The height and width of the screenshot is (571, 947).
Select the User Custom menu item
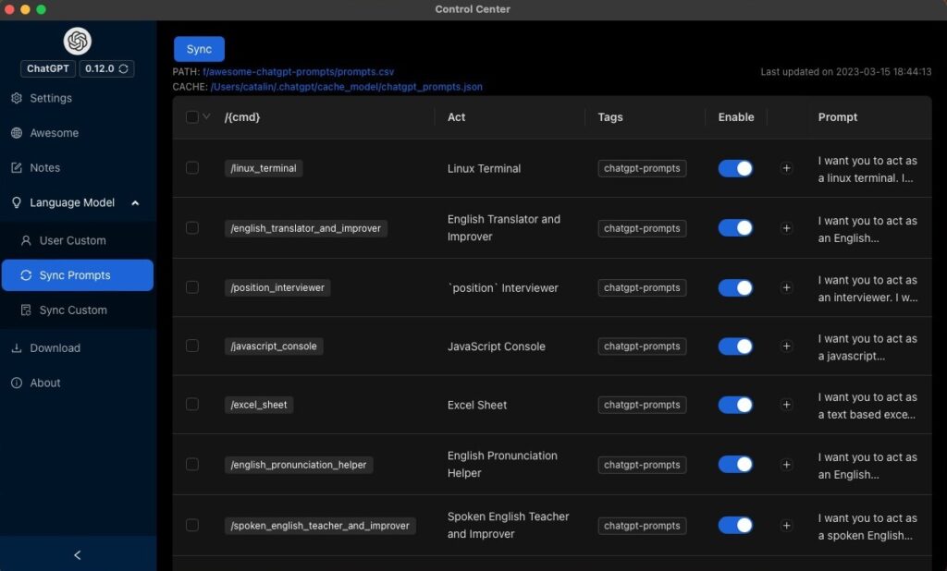point(78,240)
